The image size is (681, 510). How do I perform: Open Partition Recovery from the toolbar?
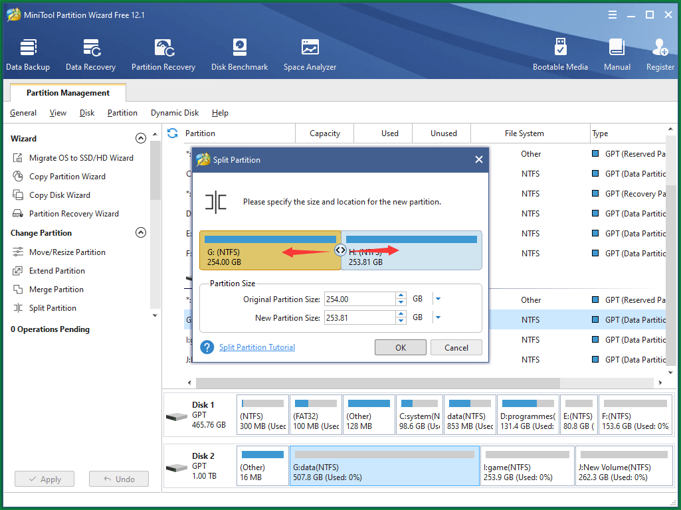click(x=163, y=54)
